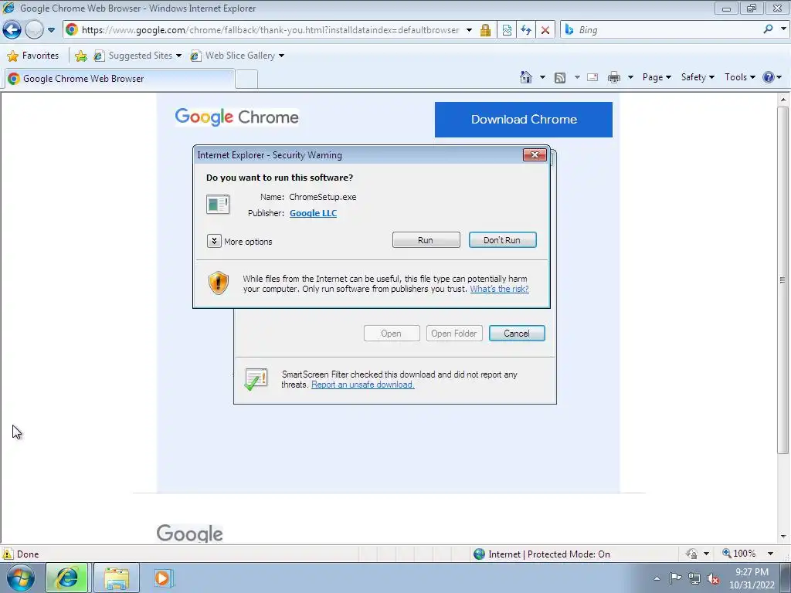Expand the address bar autocomplete dropdown
Viewport: 791px width, 593px height.
pos(469,30)
